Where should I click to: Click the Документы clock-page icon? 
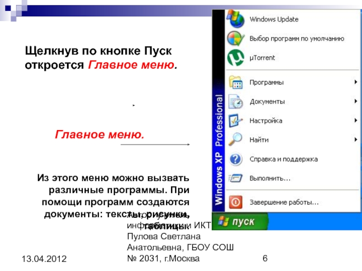click(x=235, y=101)
